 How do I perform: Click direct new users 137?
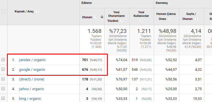click(135, 79)
